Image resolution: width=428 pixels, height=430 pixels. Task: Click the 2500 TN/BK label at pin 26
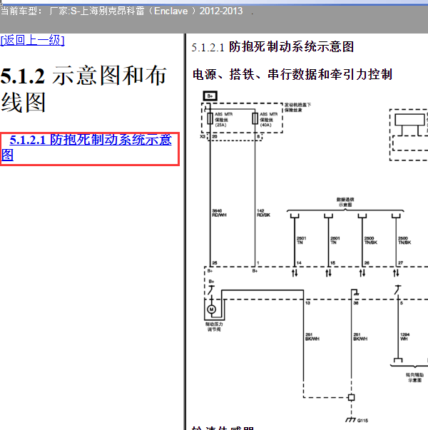pyautogui.click(x=371, y=240)
